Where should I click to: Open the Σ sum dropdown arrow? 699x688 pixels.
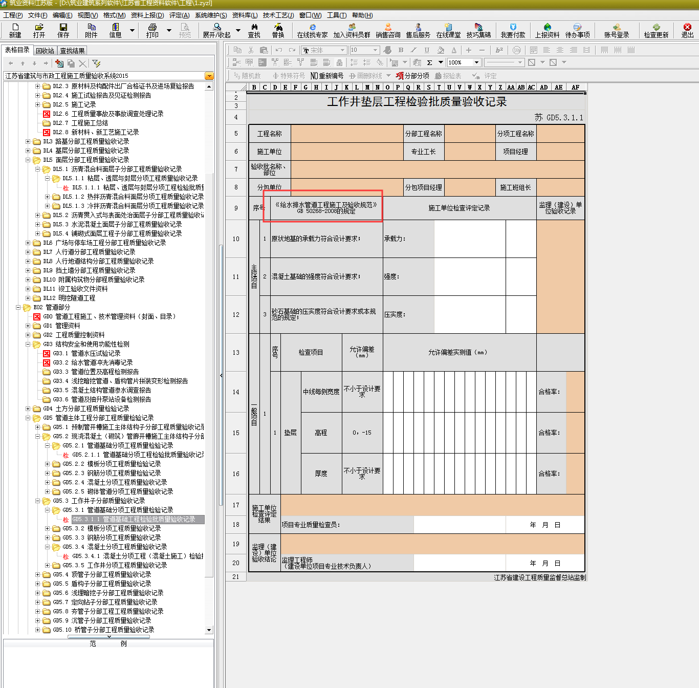pyautogui.click(x=441, y=62)
